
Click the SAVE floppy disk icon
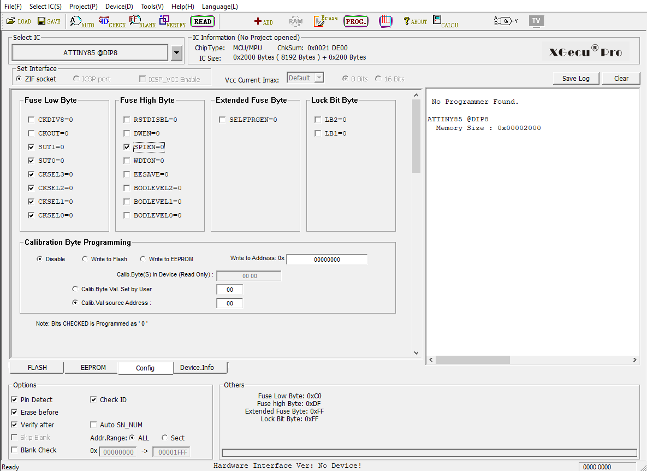click(49, 21)
